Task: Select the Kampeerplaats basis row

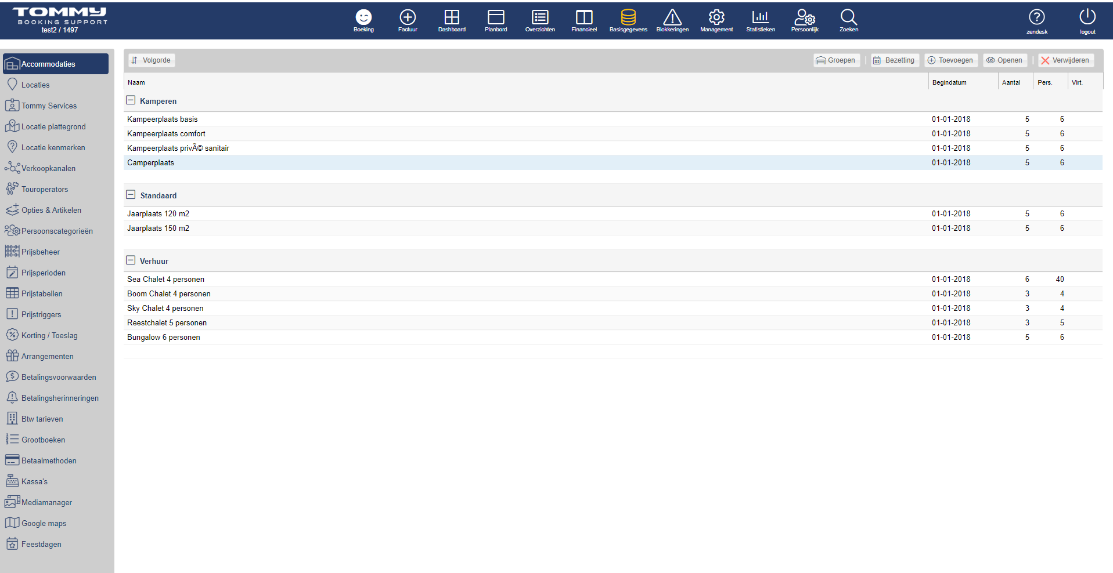Action: (x=613, y=119)
